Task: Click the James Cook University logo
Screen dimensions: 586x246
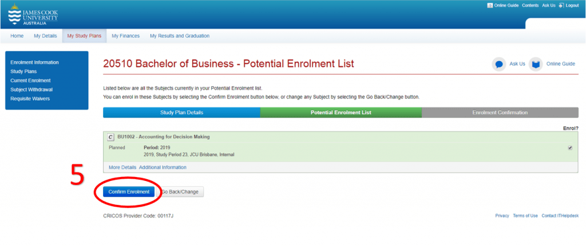Action: (33, 14)
